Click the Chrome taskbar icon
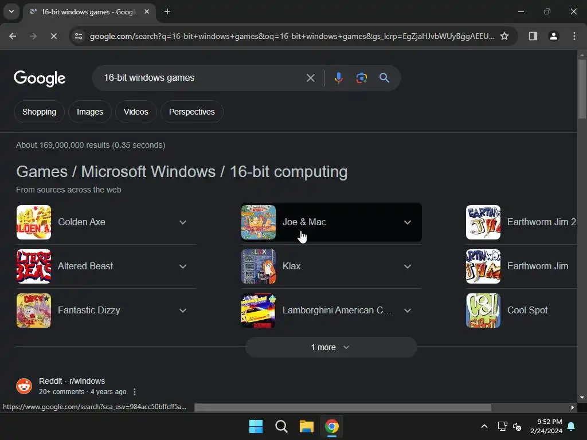Screen dimensions: 587x440 [332, 426]
